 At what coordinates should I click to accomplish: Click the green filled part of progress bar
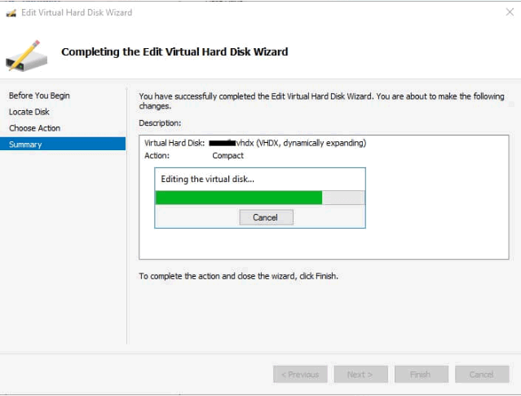[x=238, y=198]
